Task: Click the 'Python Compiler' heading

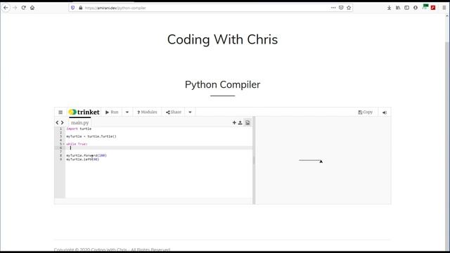Action: coord(222,84)
